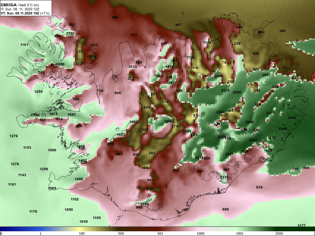This screenshot has width=315, height=236.
Task: Click the map value '2344'
Action: 283,129
